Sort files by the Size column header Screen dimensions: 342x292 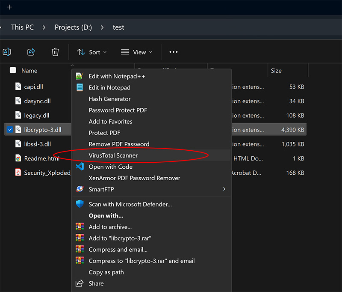[x=276, y=71]
